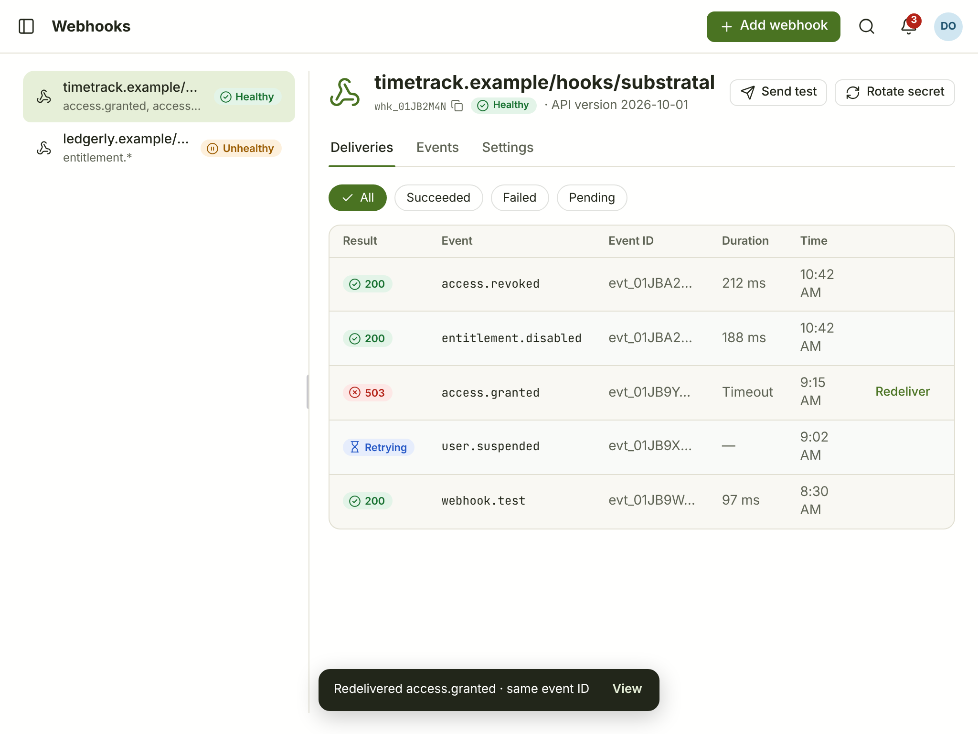The width and height of the screenshot is (978, 734).
Task: Click the 503 failed status badge
Action: (x=367, y=393)
